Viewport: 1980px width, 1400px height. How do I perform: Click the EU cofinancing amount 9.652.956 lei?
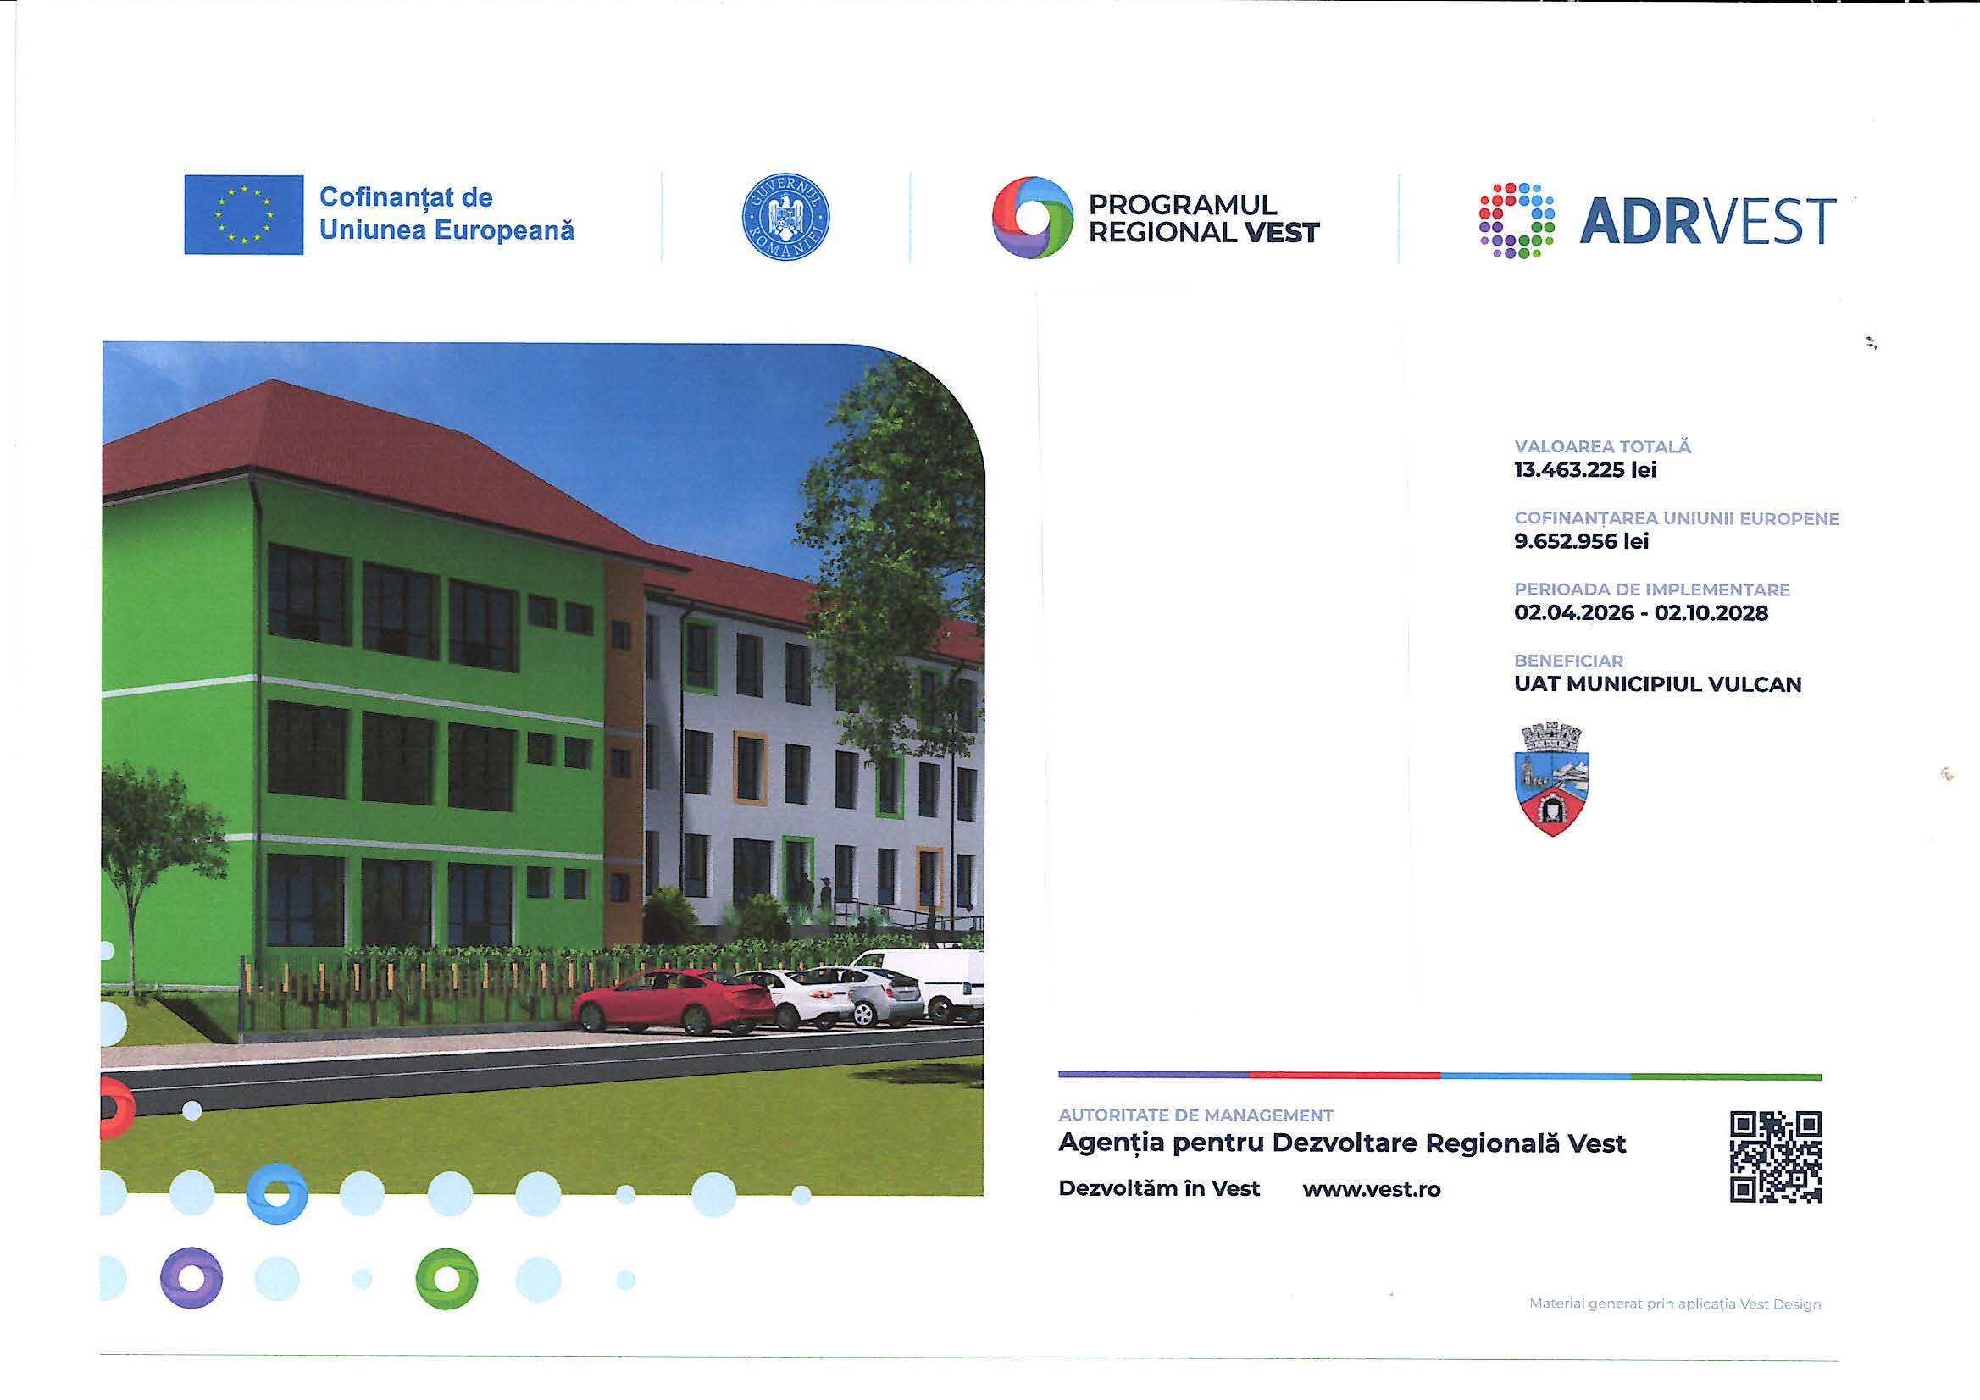click(x=1582, y=541)
